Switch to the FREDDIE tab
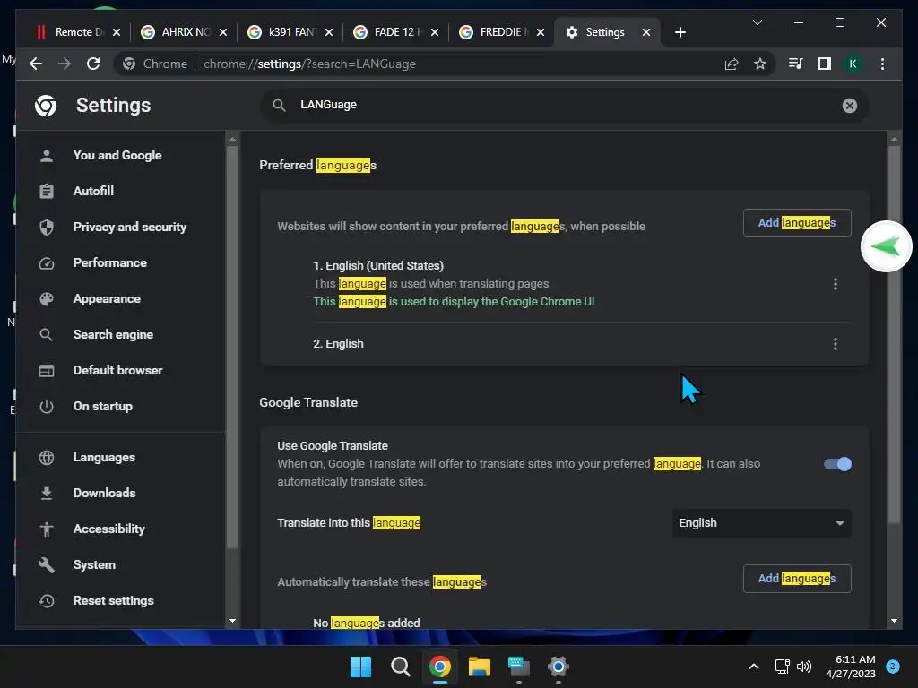This screenshot has height=688, width=918. (502, 32)
